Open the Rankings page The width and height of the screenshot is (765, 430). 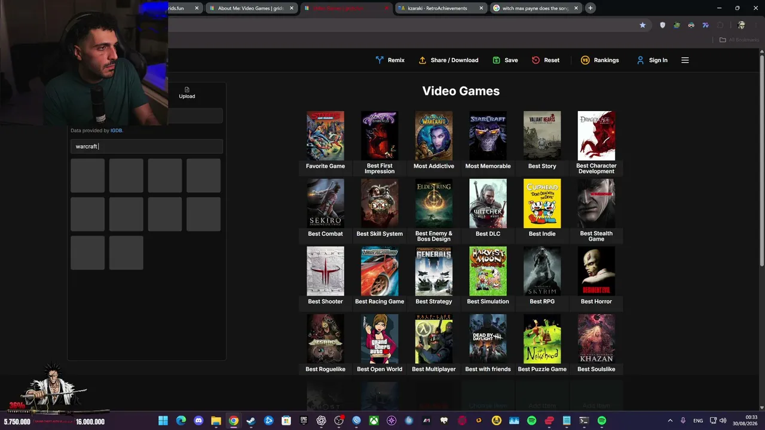[599, 60]
